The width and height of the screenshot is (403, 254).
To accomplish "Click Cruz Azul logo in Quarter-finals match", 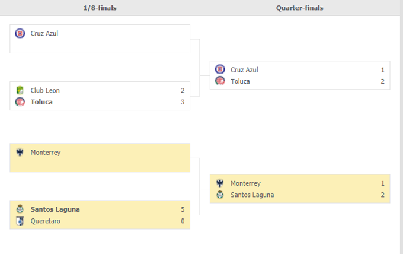I will coord(220,69).
